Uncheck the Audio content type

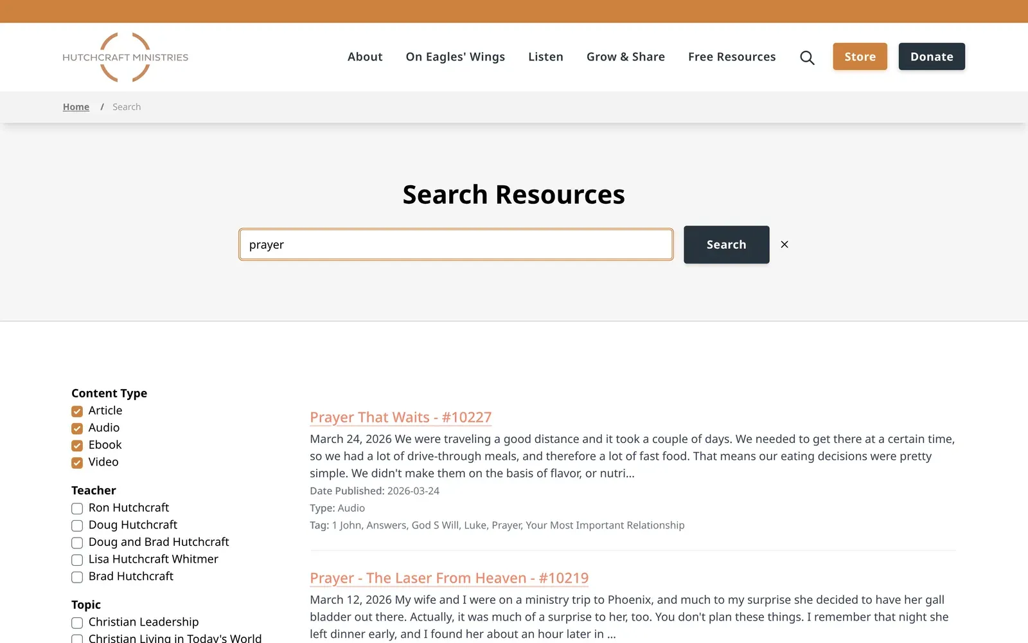click(x=77, y=428)
